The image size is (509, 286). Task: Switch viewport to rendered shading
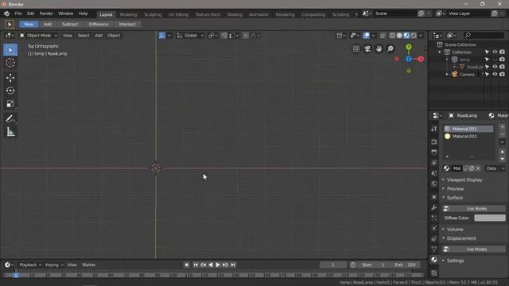coord(414,35)
